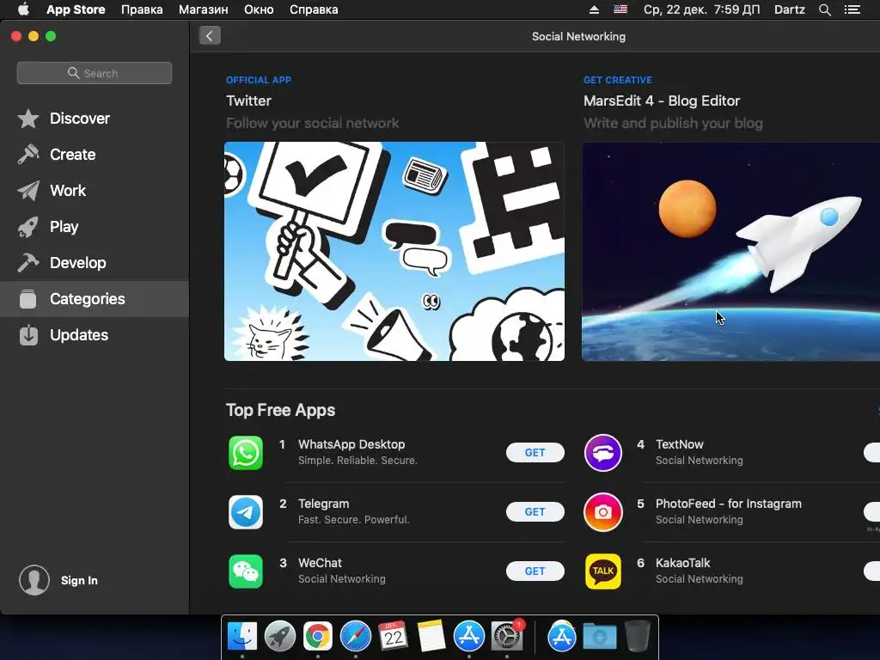Click the Work paper plane icon
880x660 pixels.
pos(28,191)
